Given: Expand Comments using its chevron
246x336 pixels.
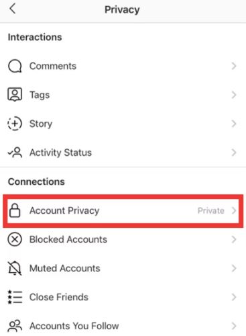Looking at the screenshot, I should 234,66.
